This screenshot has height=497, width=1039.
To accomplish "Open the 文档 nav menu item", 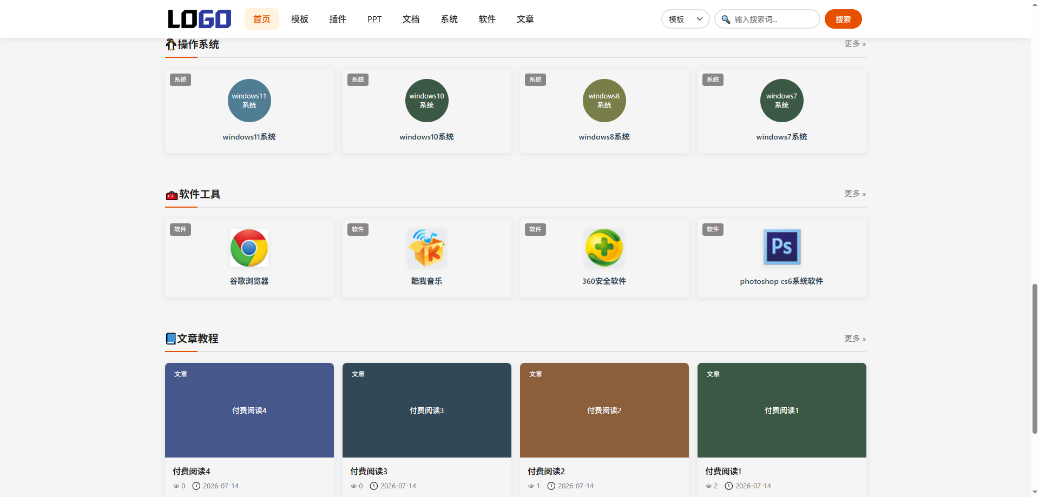I will pyautogui.click(x=411, y=19).
